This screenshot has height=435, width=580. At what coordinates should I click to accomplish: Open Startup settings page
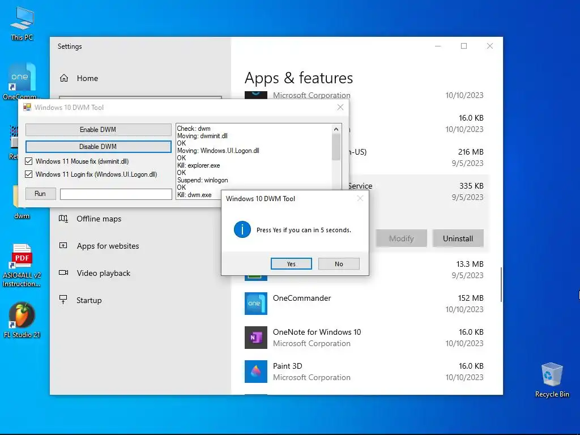[89, 300]
